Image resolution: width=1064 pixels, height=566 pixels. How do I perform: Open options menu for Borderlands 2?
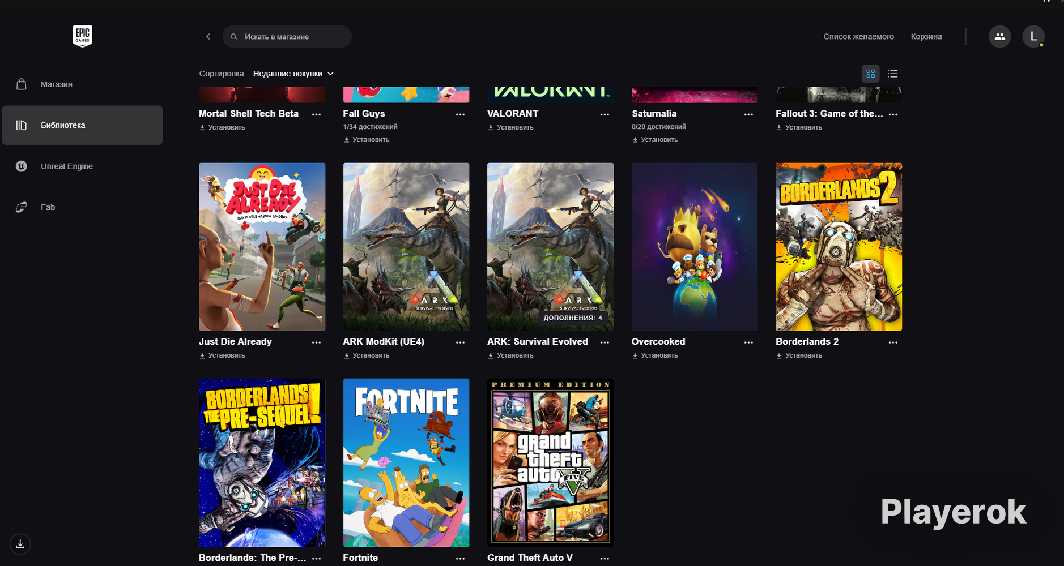click(893, 342)
